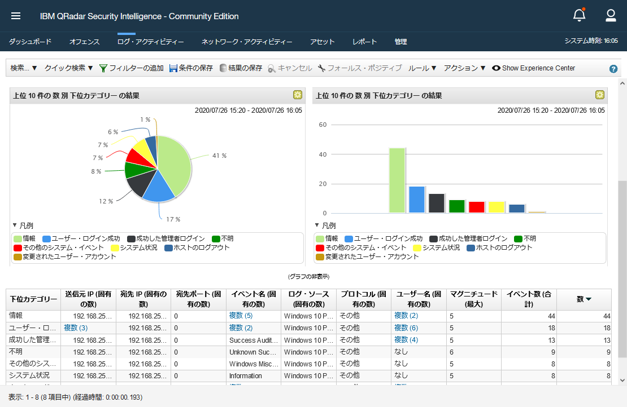Click the blue 17% pie slice
Screen dimensions: 627x407
158,189
